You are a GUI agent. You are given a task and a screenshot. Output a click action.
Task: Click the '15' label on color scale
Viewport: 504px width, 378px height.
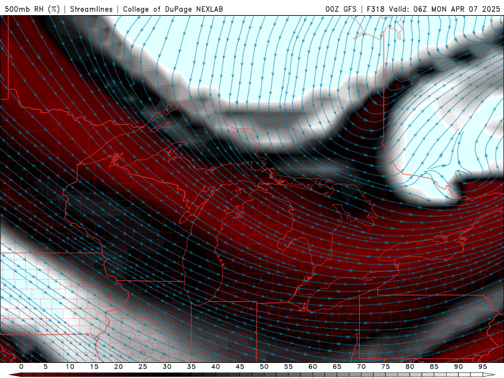(x=94, y=367)
